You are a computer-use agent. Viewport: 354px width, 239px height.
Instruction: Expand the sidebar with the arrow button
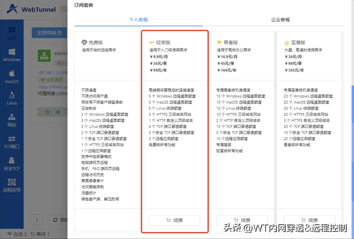pyautogui.click(x=37, y=220)
